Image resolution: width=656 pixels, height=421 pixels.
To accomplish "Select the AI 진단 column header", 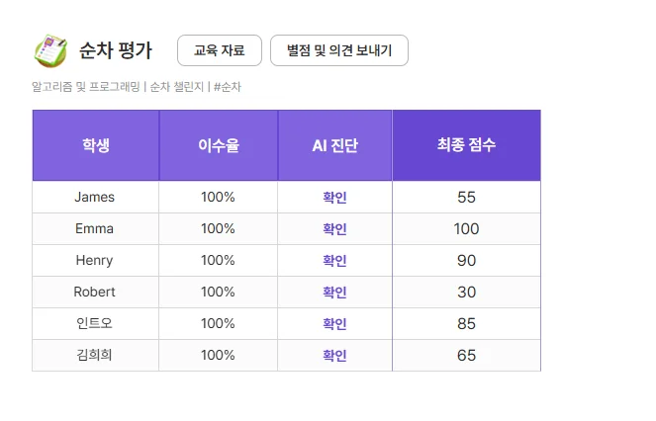I will click(334, 145).
